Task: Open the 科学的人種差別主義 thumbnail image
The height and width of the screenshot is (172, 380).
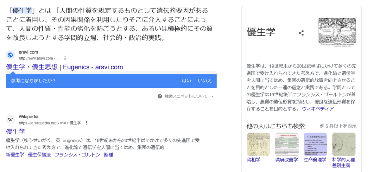Action: point(344,144)
